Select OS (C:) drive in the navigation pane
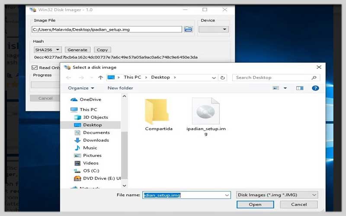Screen dimensions: 346x216 tap(86, 171)
